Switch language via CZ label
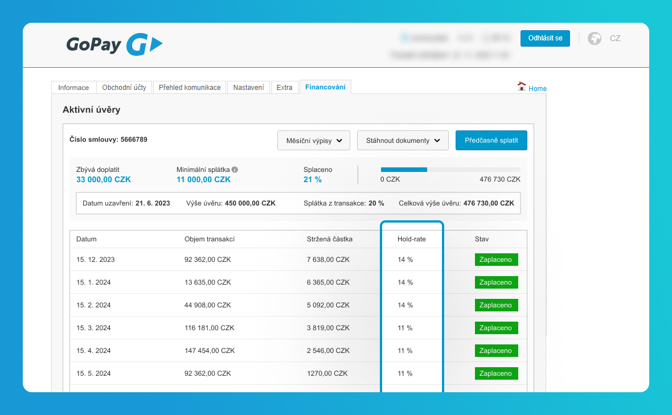672x415 pixels. (x=615, y=39)
